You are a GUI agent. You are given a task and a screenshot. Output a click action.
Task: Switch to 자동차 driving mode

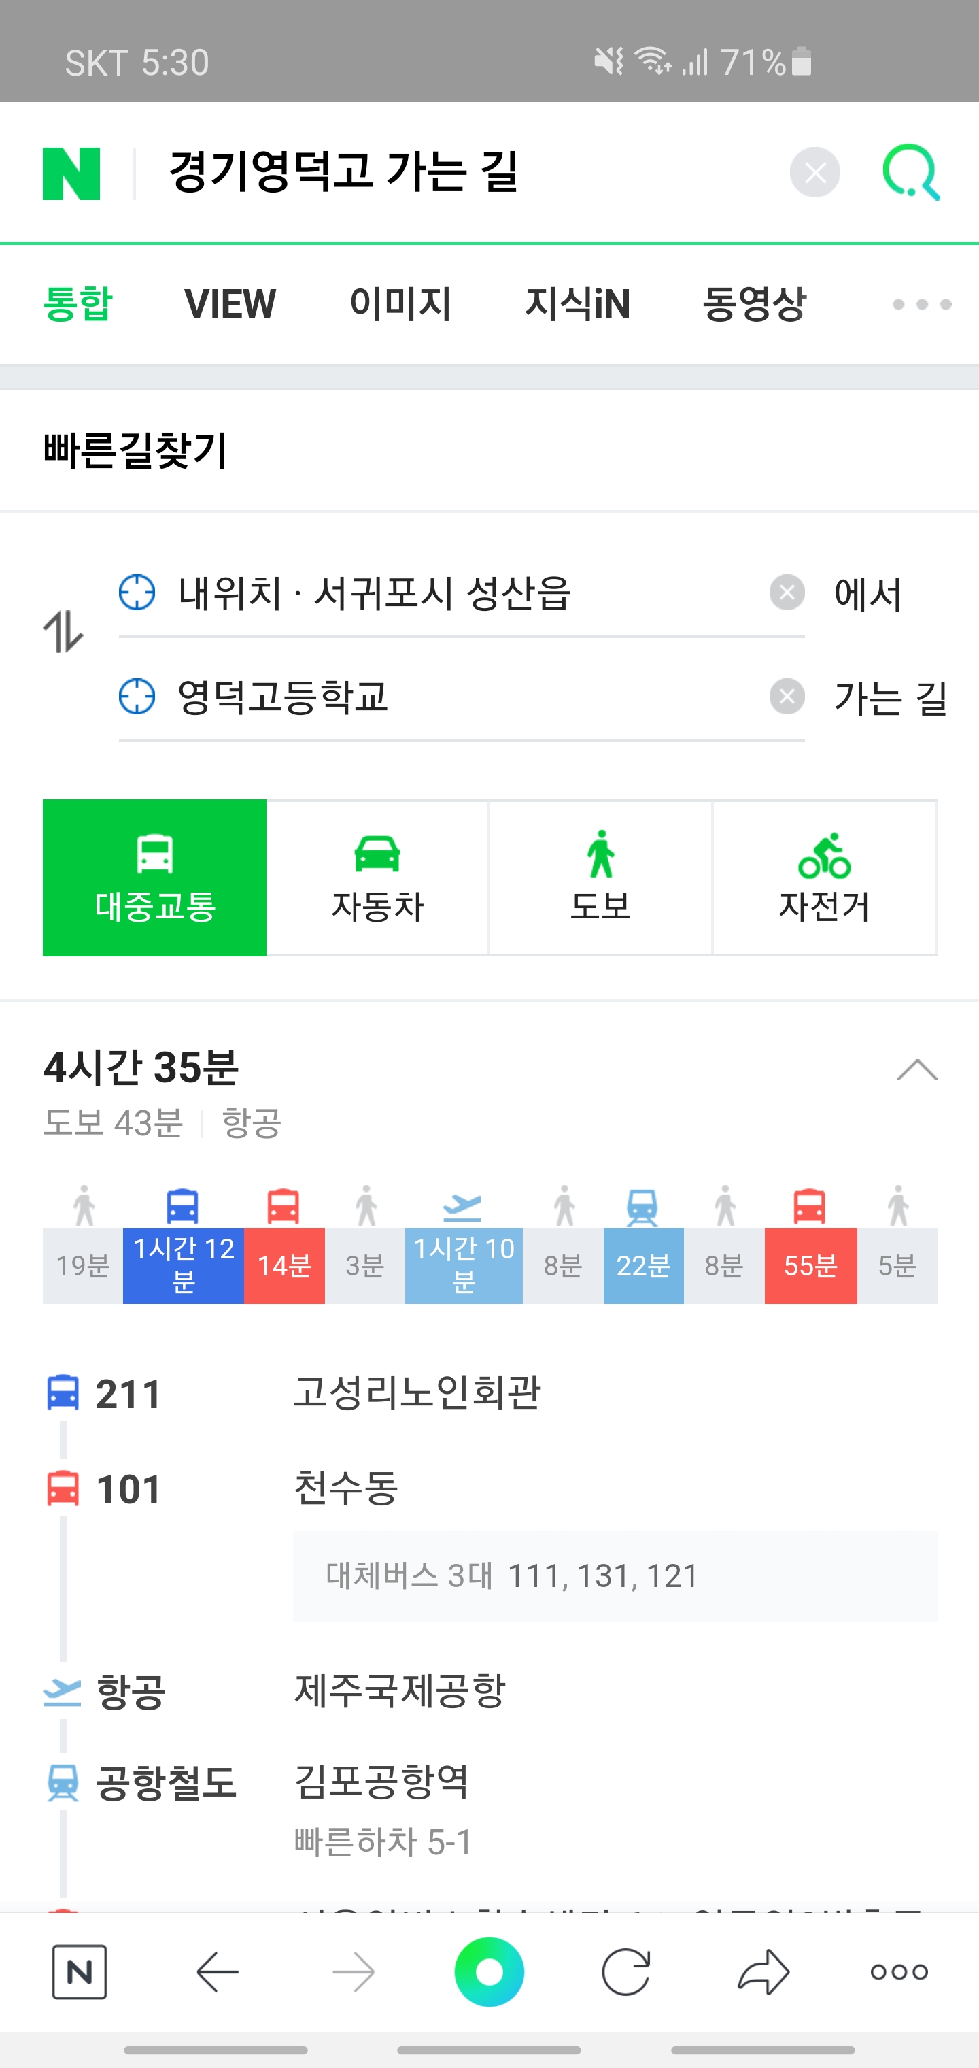pos(377,878)
